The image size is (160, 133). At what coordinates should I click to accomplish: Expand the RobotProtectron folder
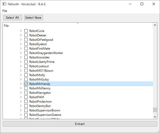[x=21, y=102]
